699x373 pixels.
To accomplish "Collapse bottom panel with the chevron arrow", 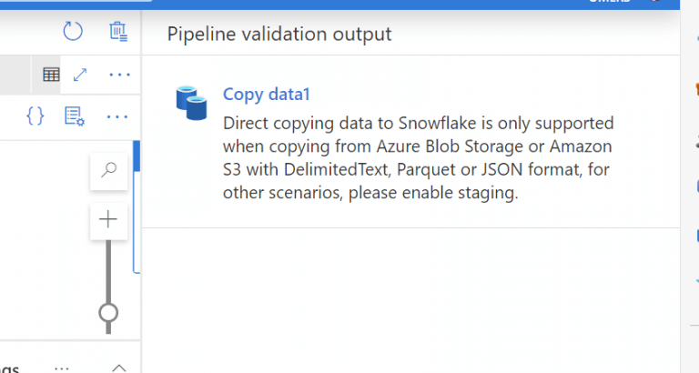I will click(118, 368).
